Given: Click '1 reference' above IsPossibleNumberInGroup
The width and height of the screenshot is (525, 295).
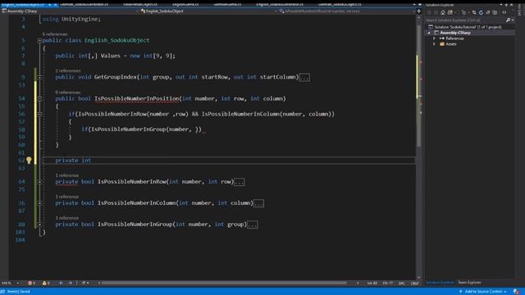Looking at the screenshot, I should (x=67, y=218).
